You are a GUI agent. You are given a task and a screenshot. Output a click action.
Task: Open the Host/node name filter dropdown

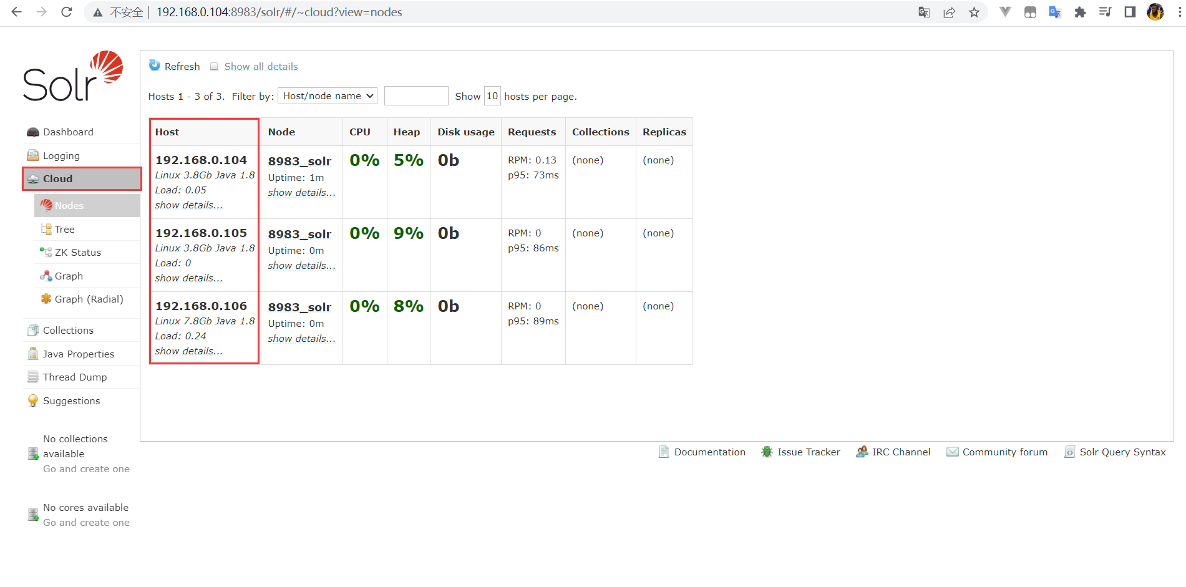pos(328,95)
